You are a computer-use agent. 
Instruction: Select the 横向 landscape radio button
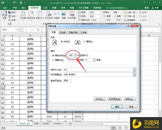point(85,42)
